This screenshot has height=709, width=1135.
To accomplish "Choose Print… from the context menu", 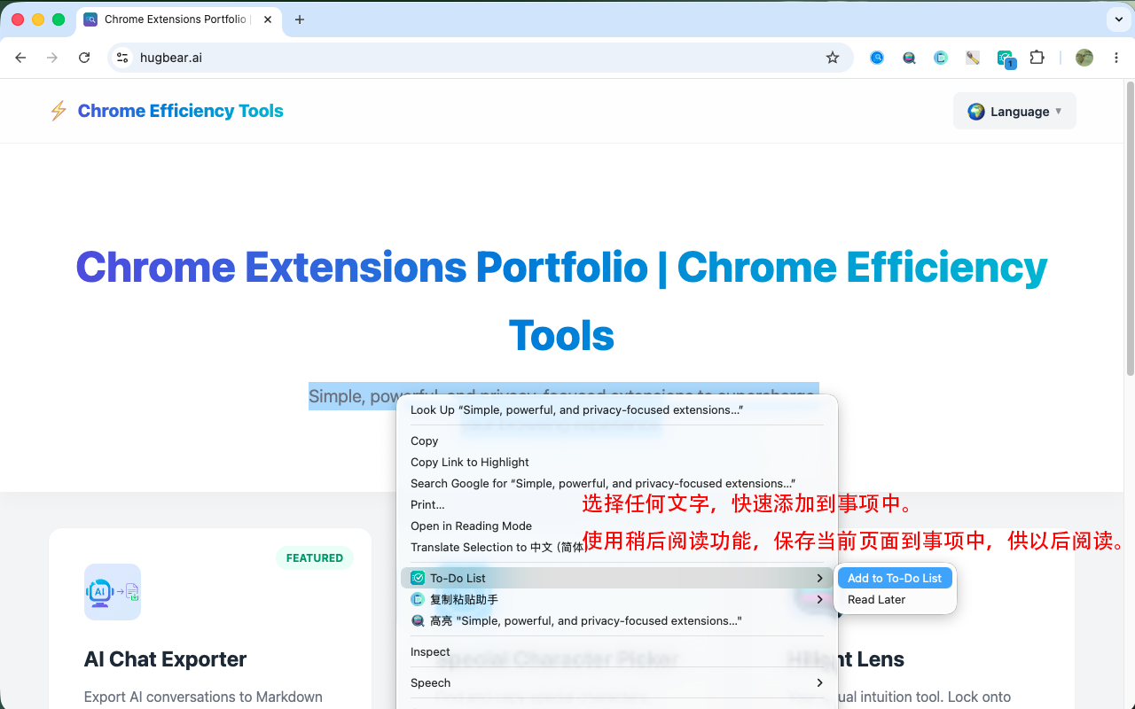I will (617, 504).
